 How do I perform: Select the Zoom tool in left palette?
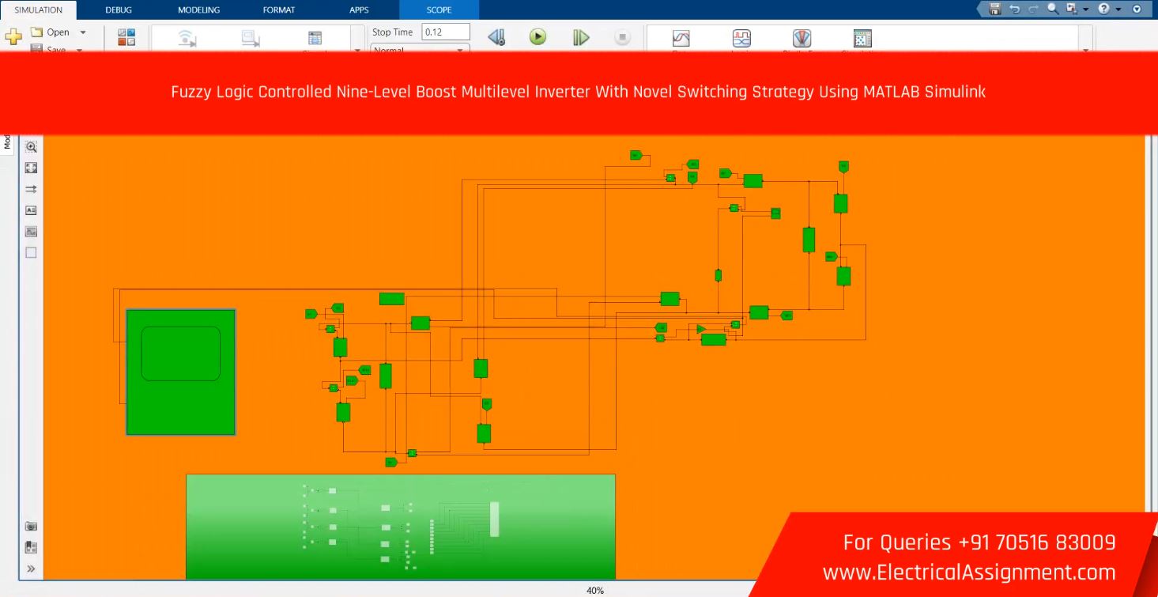pyautogui.click(x=32, y=147)
